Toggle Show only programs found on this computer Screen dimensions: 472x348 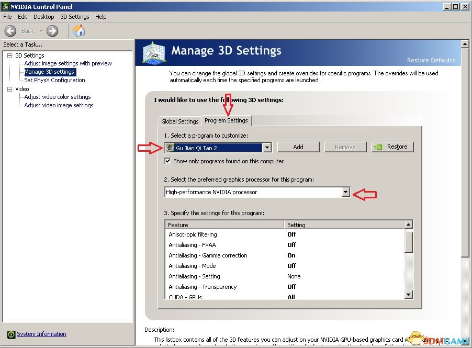[168, 161]
